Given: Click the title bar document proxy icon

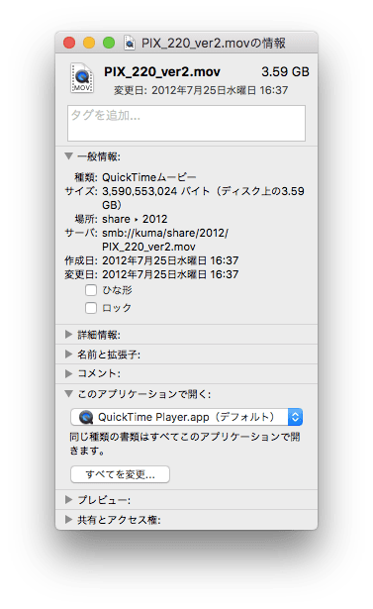Looking at the screenshot, I should click(130, 43).
